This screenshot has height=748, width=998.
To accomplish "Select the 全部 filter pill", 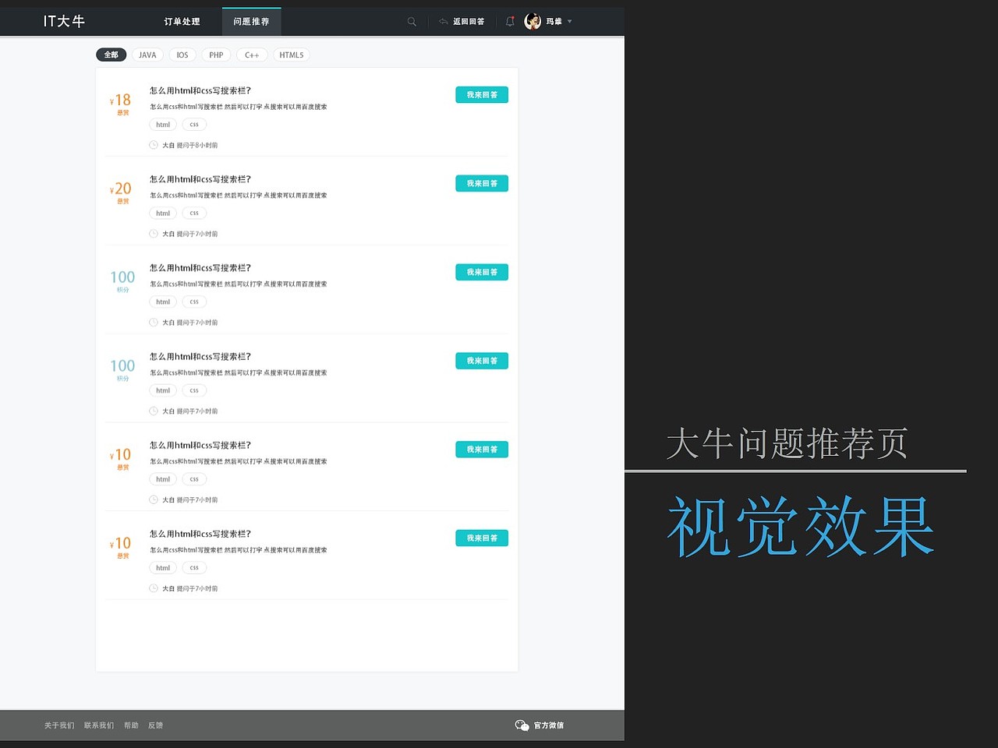I will [111, 55].
